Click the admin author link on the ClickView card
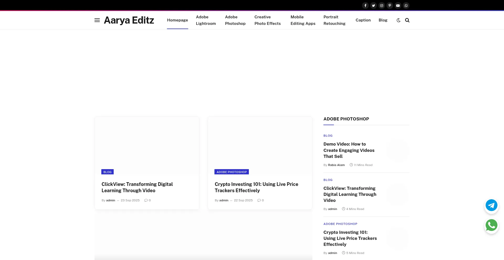This screenshot has width=504, height=260. tap(111, 200)
